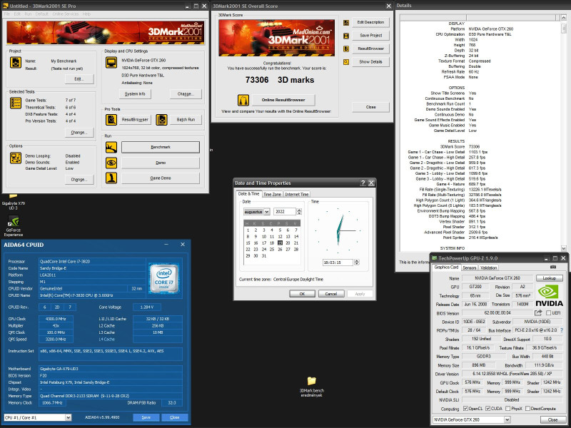The image size is (571, 428).
Task: Click the System Info button
Action: [x=135, y=94]
